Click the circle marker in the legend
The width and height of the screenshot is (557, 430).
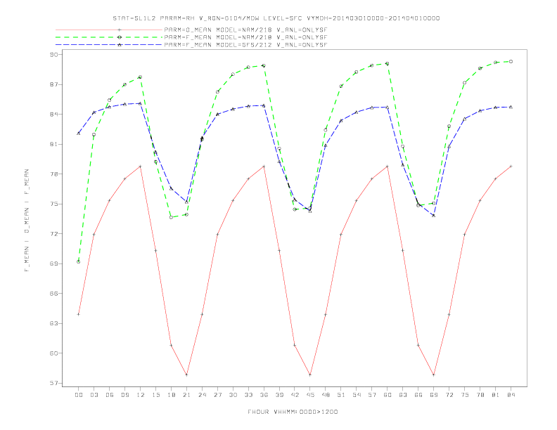click(x=120, y=37)
